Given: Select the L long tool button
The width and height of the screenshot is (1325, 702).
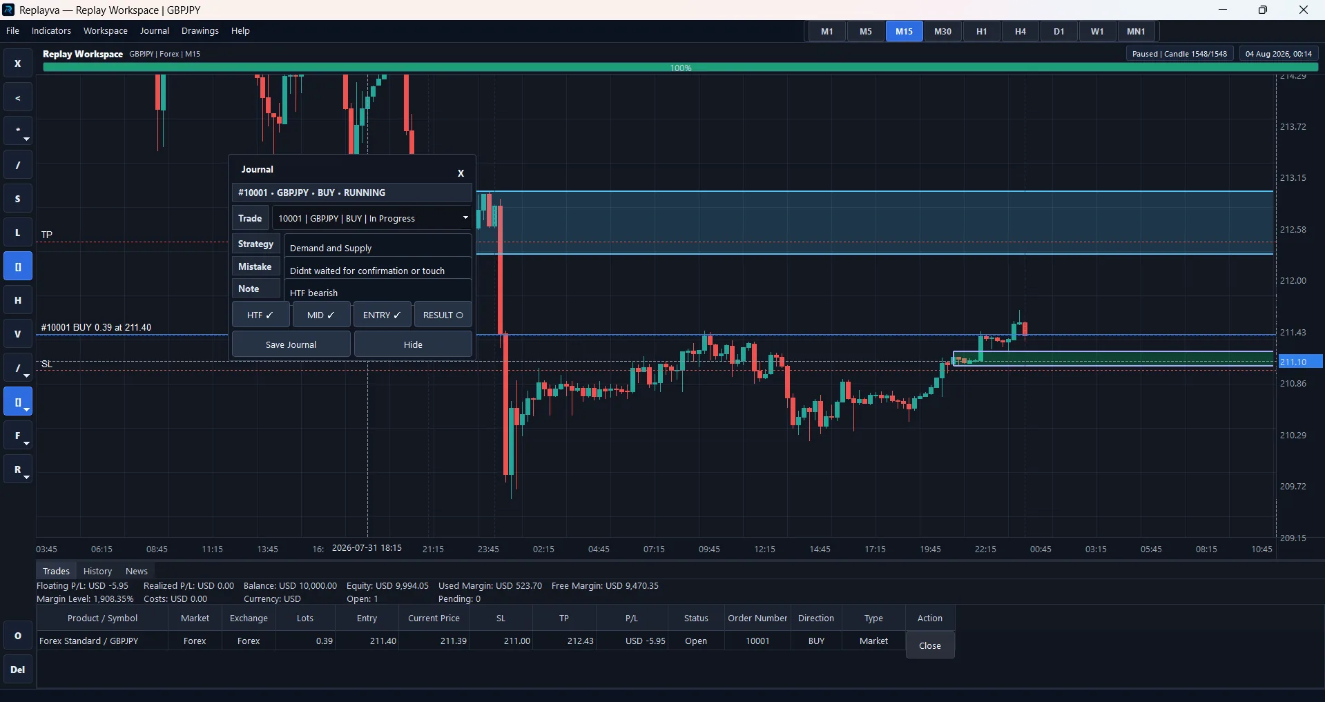Looking at the screenshot, I should coord(18,233).
